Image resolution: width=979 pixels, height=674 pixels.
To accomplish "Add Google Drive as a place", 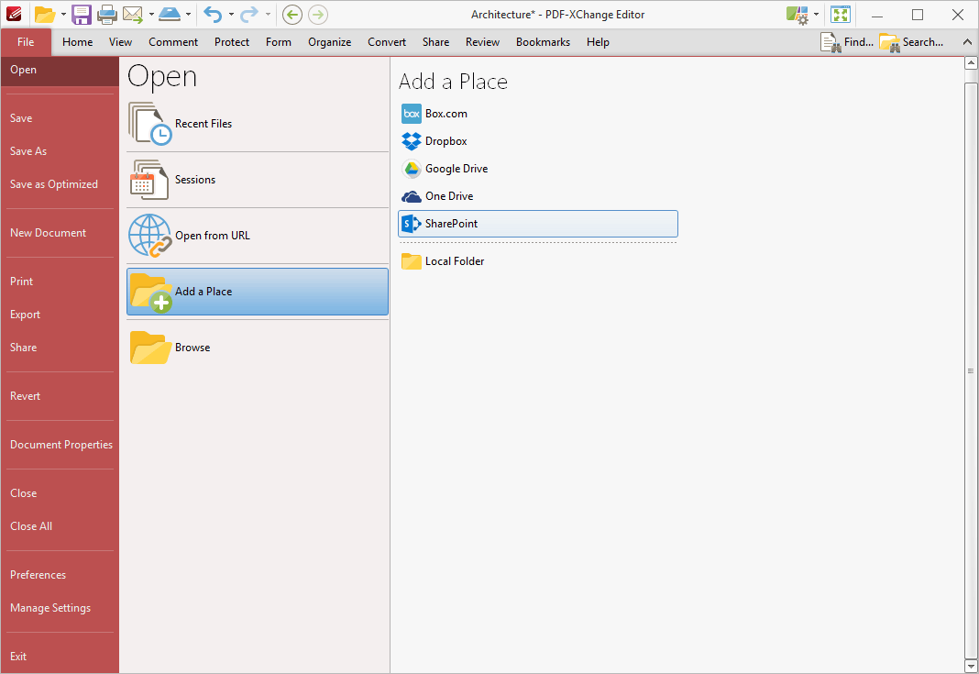I will coord(537,169).
